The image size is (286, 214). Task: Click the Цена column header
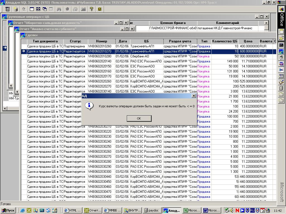[x=248, y=41]
